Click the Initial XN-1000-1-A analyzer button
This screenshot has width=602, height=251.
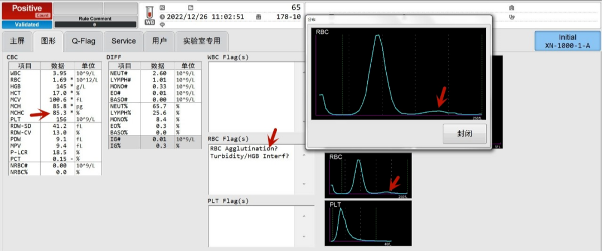pos(567,41)
